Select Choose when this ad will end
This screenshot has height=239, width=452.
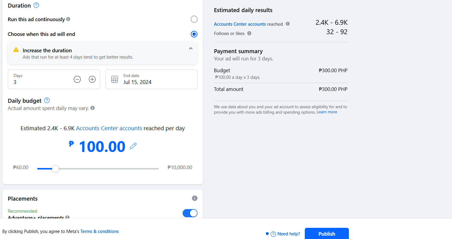click(194, 34)
